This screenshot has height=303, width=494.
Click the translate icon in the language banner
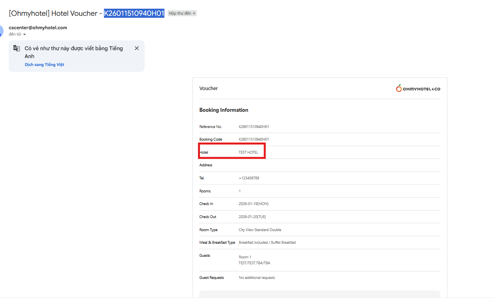click(17, 48)
